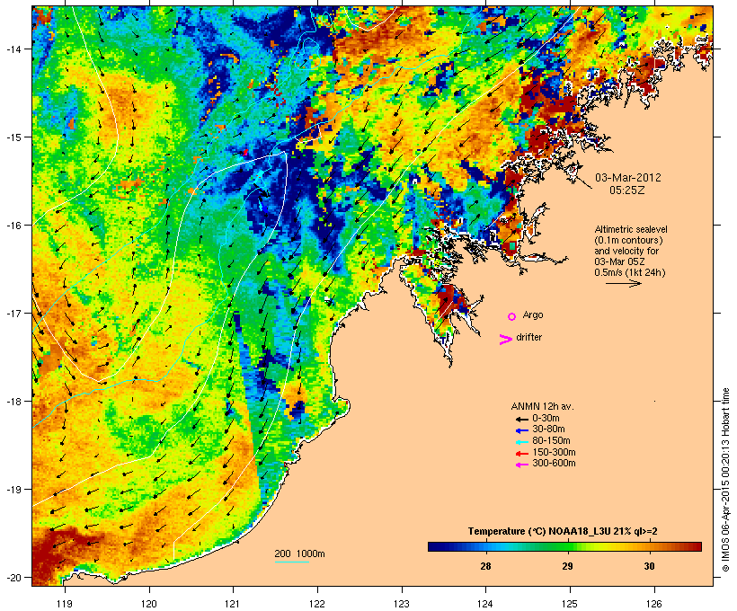Click the 'Argo' legend text
The height and width of the screenshot is (611, 737).
(x=533, y=314)
